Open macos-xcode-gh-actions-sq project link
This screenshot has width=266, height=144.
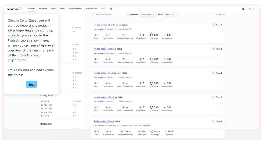107,73
